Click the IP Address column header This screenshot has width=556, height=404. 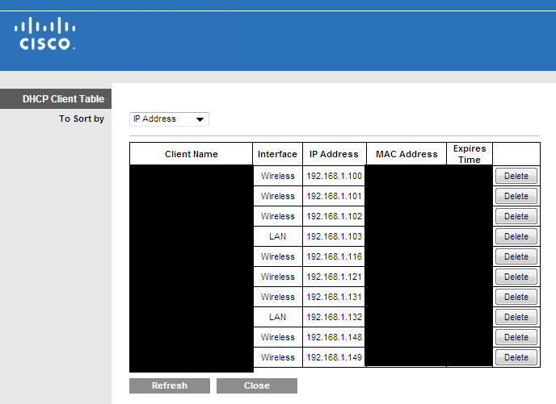[334, 154]
